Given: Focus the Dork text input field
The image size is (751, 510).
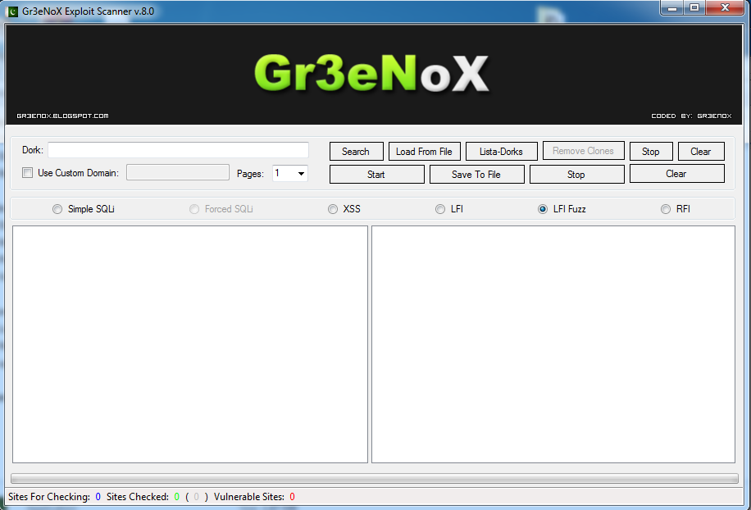Looking at the screenshot, I should click(178, 150).
